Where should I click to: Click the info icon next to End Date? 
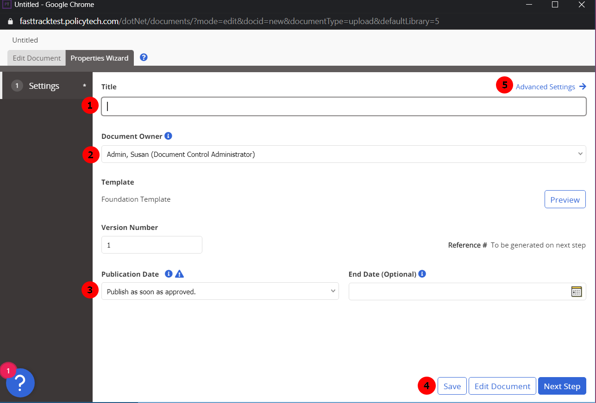click(422, 274)
